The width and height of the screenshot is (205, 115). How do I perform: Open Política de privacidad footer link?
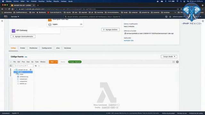(168, 113)
